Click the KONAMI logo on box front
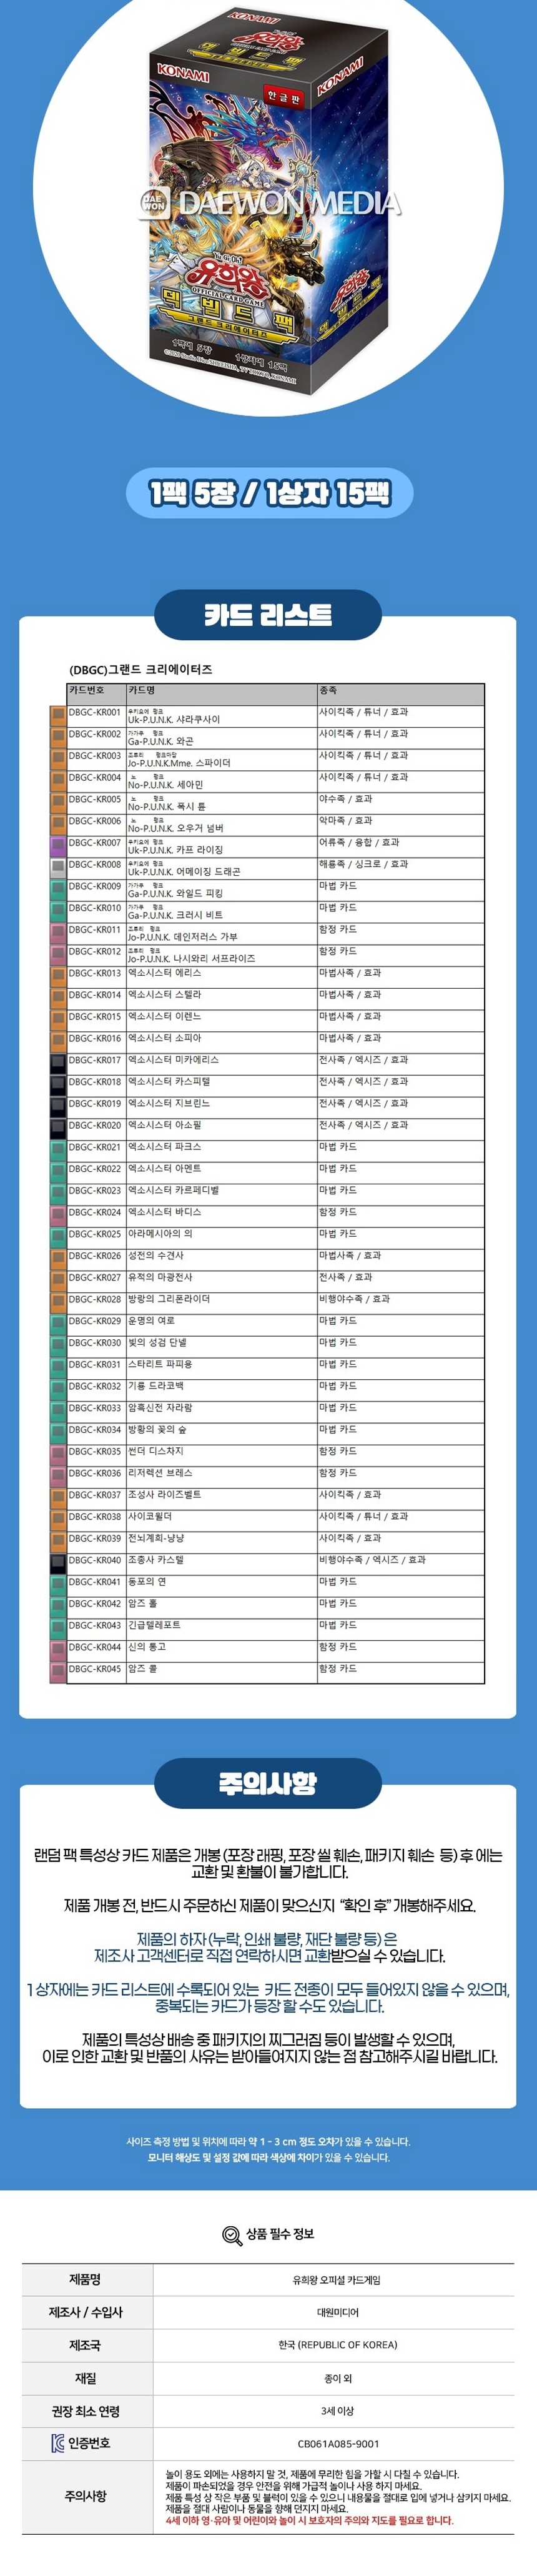 [x=182, y=72]
